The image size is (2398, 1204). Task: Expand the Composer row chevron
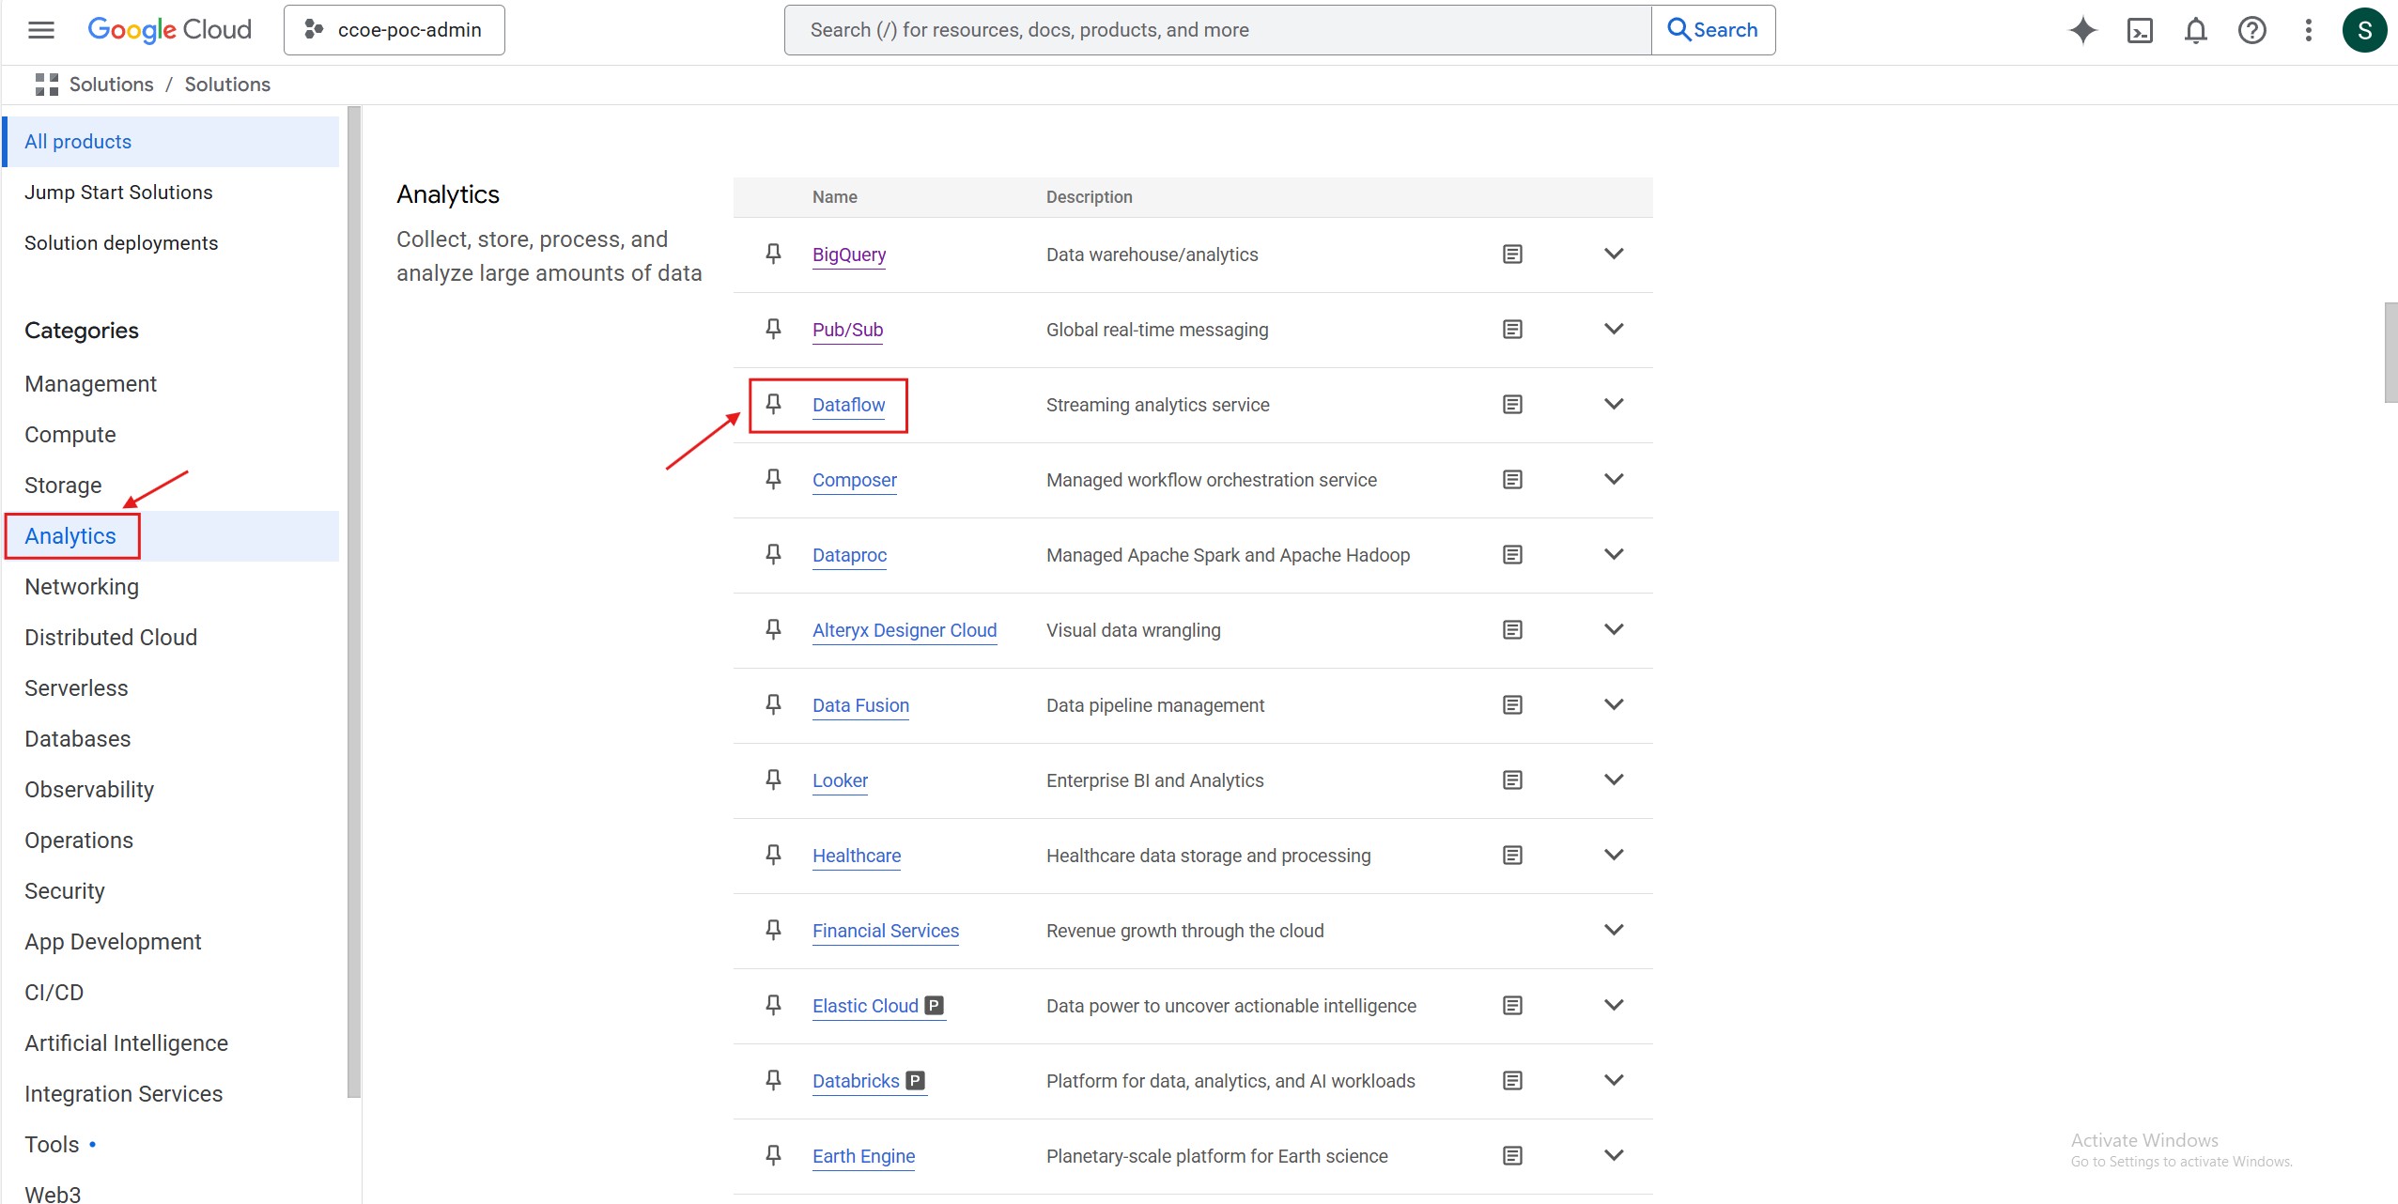click(1614, 480)
